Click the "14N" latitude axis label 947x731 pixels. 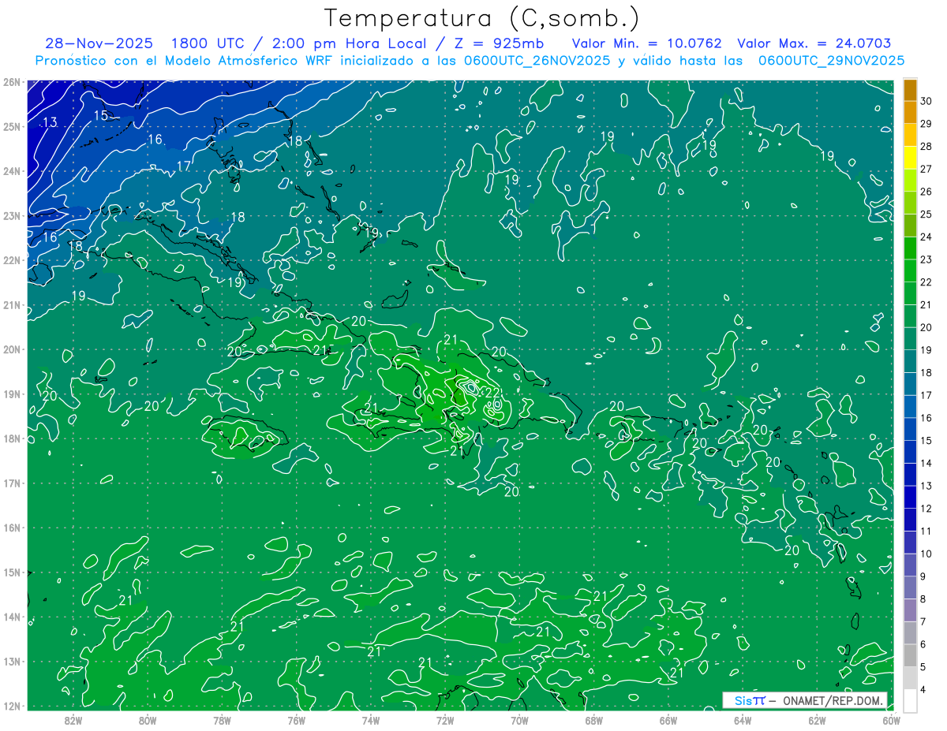11,617
